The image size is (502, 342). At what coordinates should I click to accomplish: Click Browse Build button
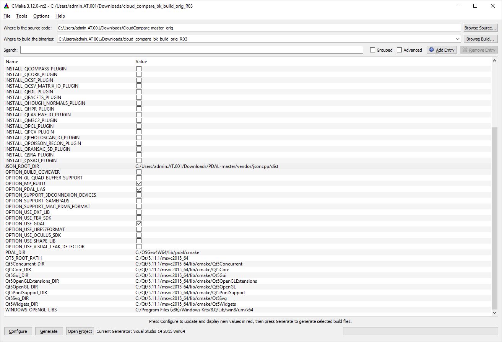tap(481, 39)
